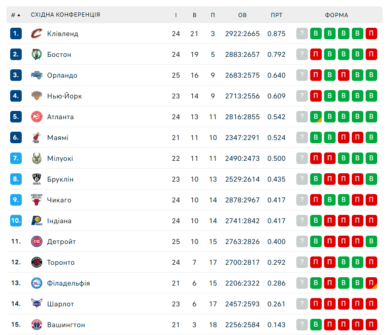Sort standings by ПРТ column header
This screenshot has height=335, width=386.
(276, 15)
